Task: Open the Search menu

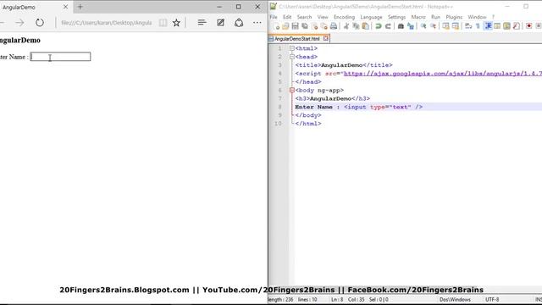Action: [x=304, y=17]
